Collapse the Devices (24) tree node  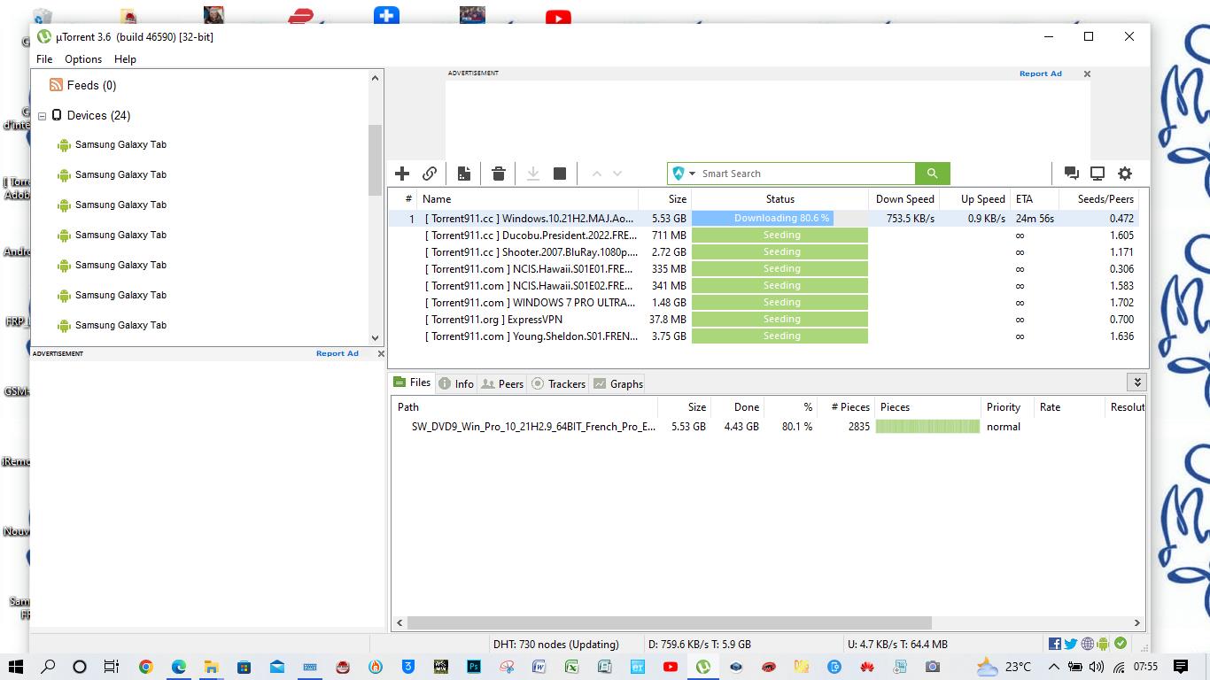tap(42, 116)
